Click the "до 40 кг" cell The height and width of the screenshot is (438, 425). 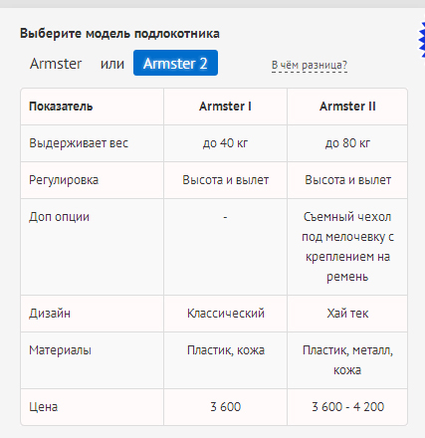pos(225,143)
